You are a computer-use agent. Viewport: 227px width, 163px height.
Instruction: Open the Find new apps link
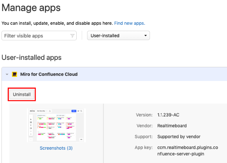129,23
